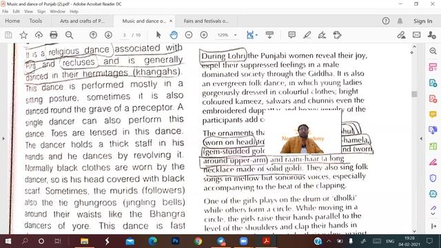441x248 pixels.
Task: Open Windows notification center
Action: tap(429, 241)
